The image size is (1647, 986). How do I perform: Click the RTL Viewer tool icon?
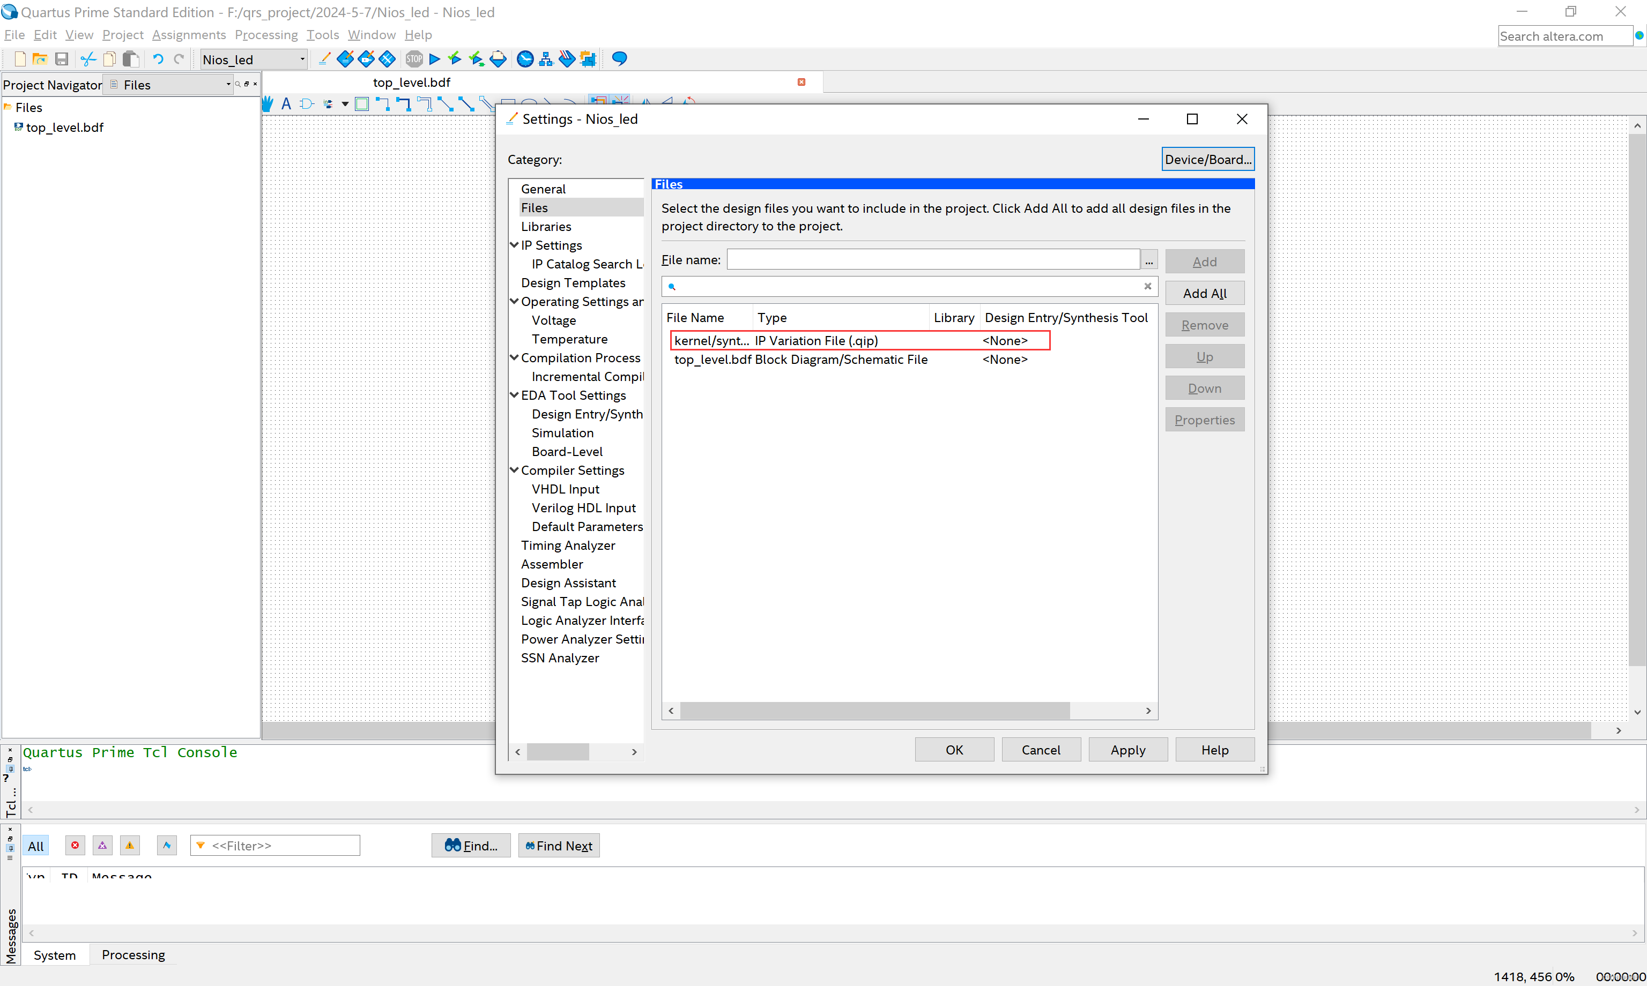tap(547, 59)
